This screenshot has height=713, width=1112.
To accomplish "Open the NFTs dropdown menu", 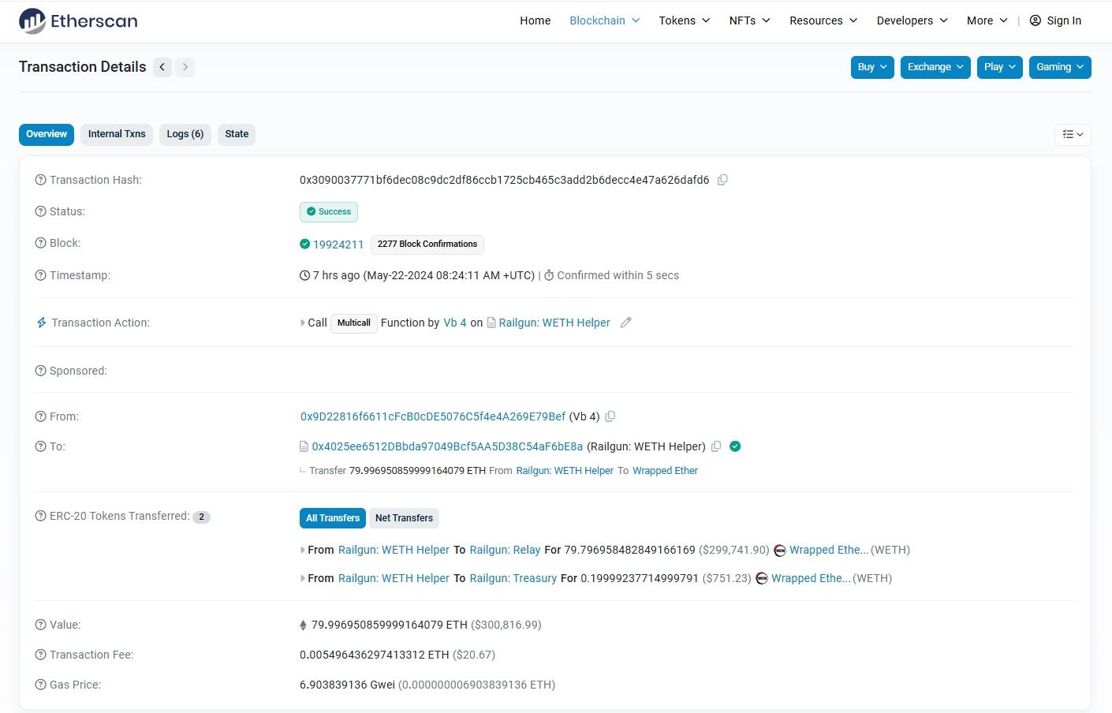I will pyautogui.click(x=749, y=21).
